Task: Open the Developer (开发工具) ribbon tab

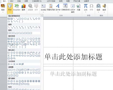Action: (x=77, y=1)
